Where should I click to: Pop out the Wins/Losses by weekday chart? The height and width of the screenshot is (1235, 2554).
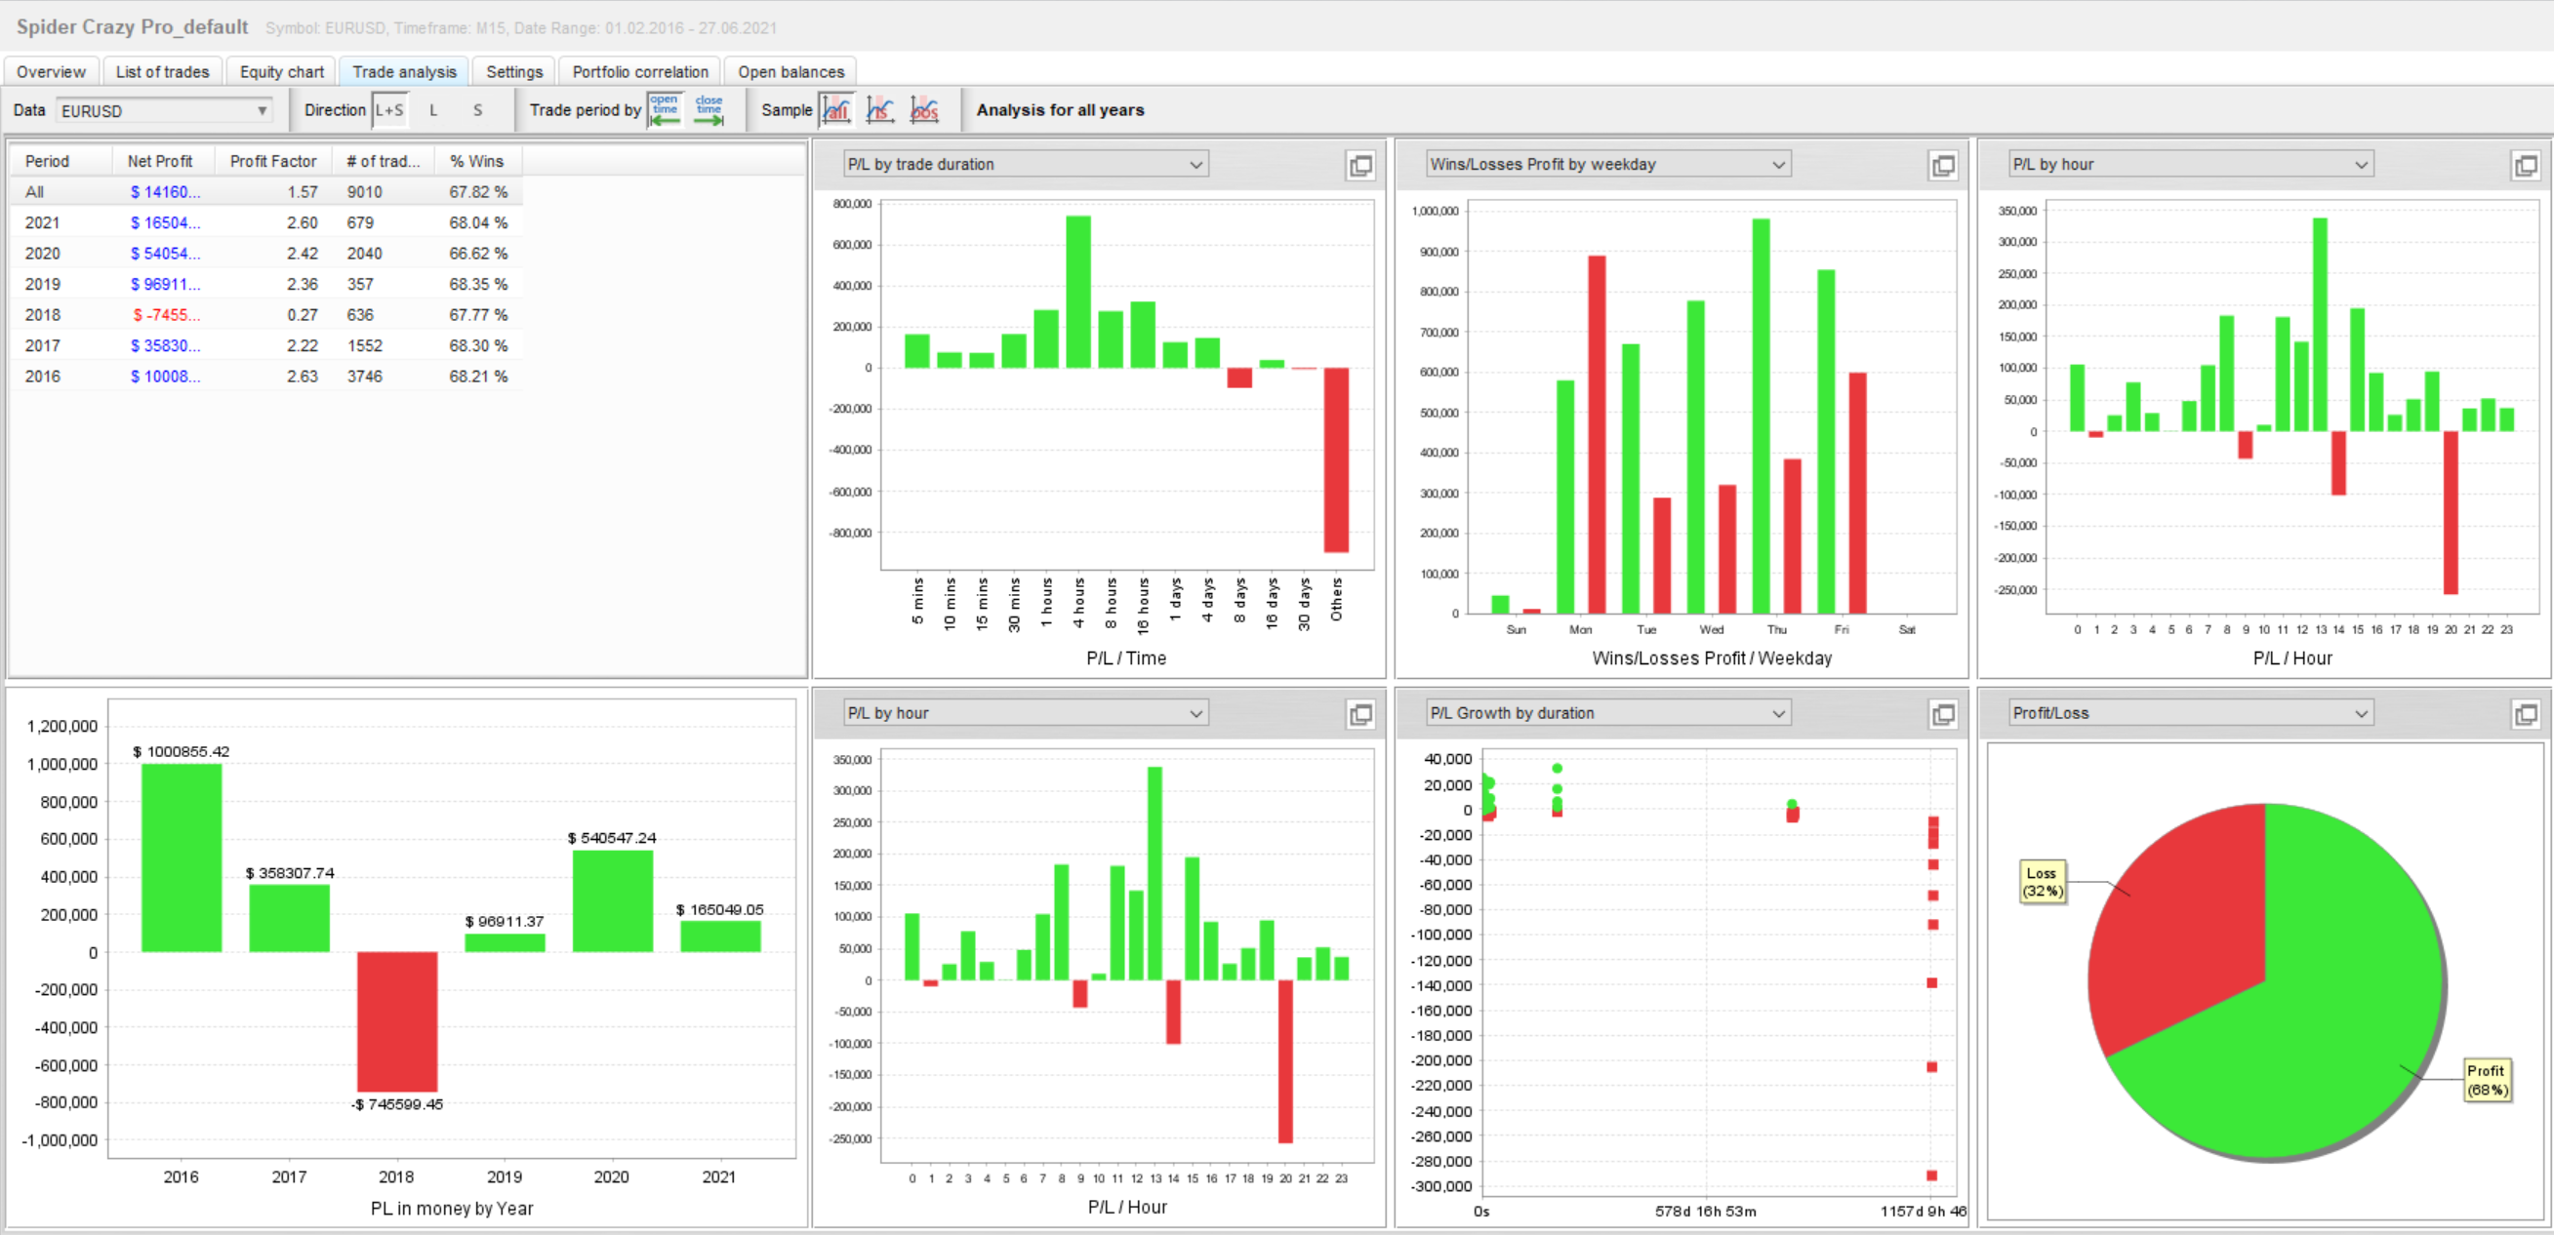[1943, 166]
